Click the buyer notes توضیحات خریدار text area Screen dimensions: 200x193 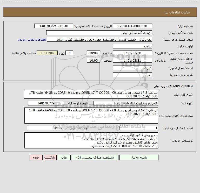91,140
